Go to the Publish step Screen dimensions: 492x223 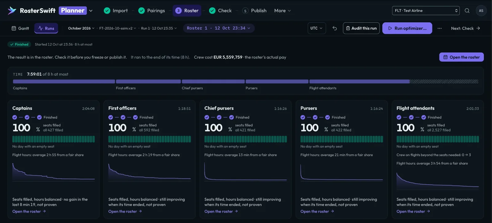[254, 10]
